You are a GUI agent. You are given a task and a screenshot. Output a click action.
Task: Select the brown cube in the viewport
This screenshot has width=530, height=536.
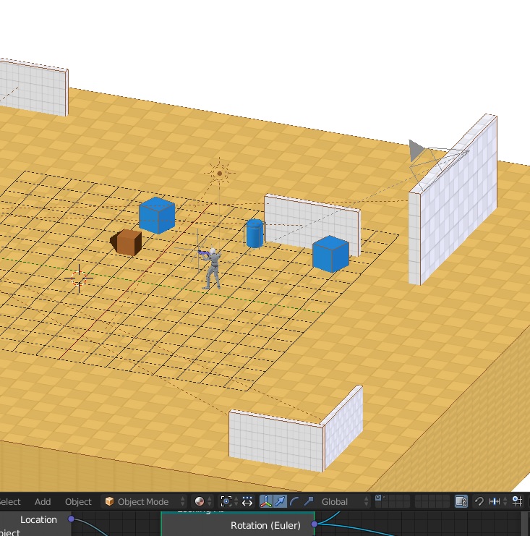click(x=127, y=242)
